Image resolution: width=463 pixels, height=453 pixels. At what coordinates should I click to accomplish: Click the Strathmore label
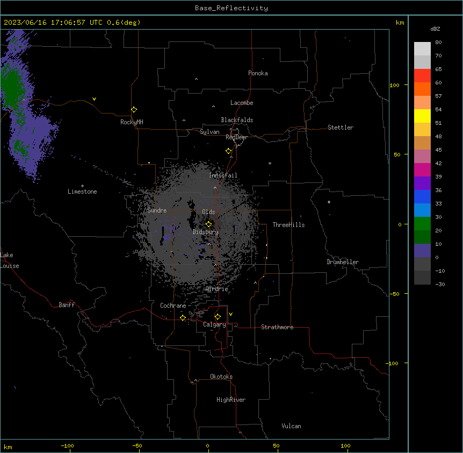click(x=277, y=327)
